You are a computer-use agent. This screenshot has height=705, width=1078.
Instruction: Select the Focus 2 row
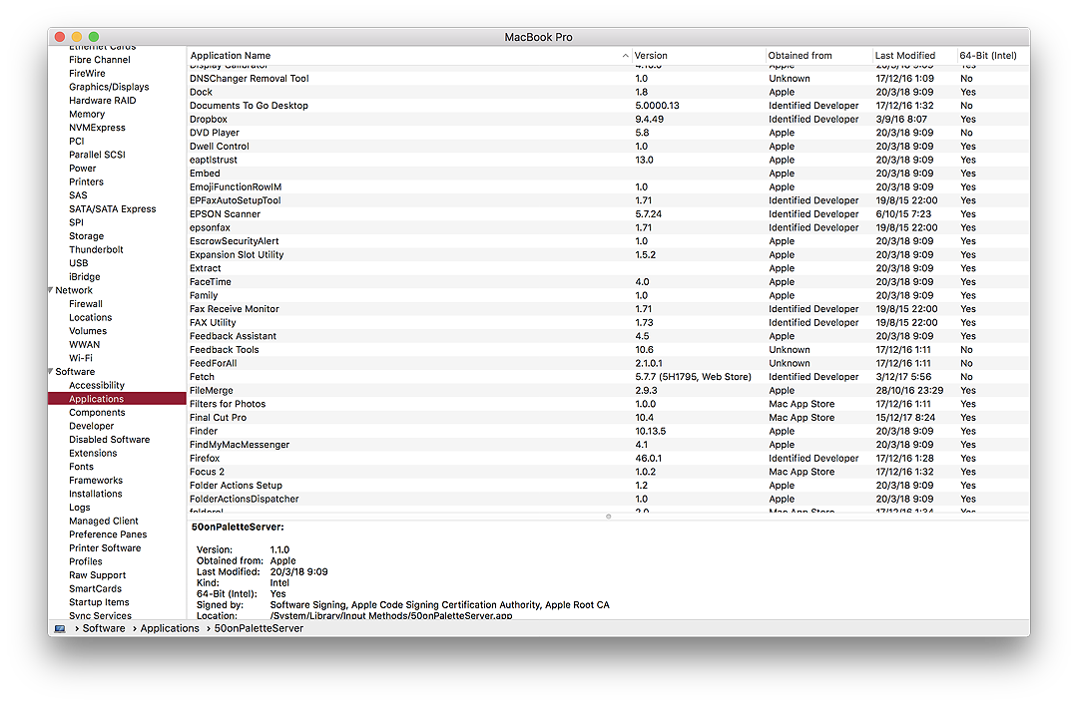(x=608, y=472)
